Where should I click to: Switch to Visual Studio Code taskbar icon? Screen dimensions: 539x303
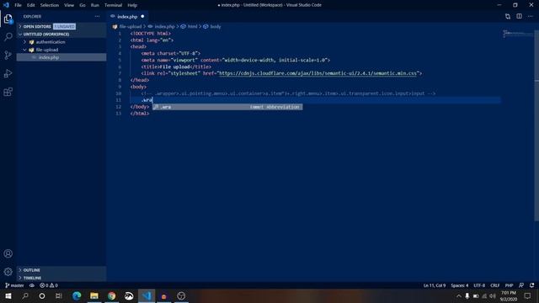pos(147,295)
